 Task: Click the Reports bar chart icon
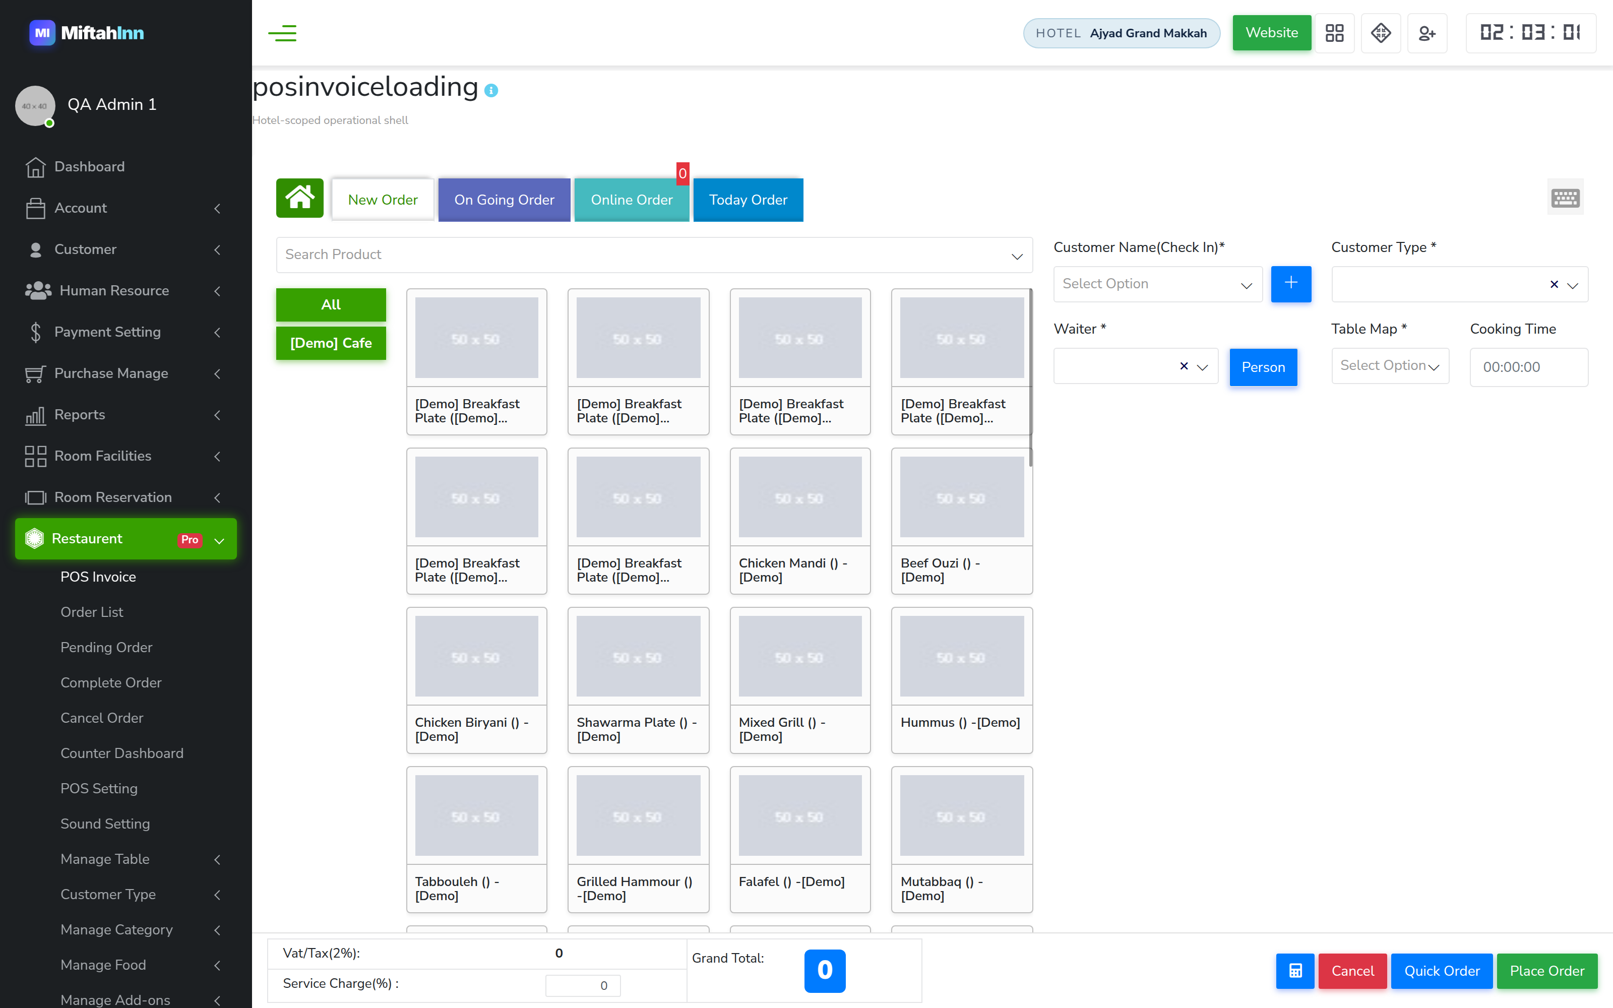pyautogui.click(x=35, y=416)
